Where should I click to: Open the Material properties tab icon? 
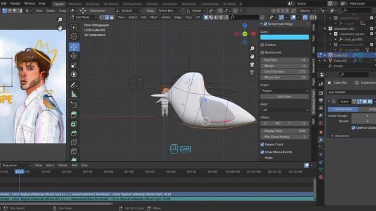(x=321, y=177)
